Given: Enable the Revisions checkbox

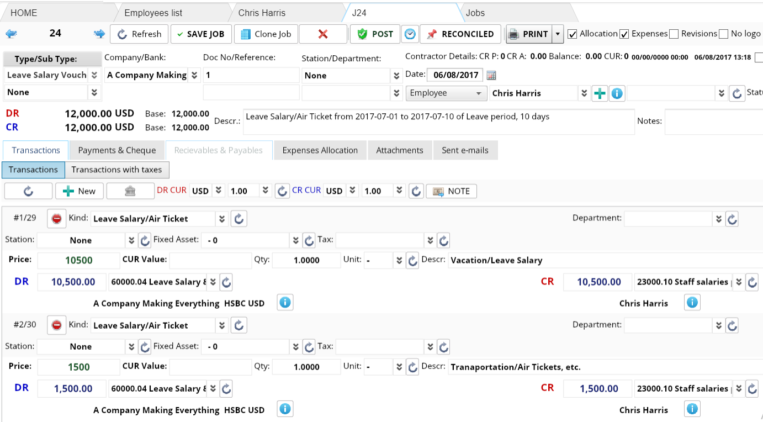Looking at the screenshot, I should [674, 34].
